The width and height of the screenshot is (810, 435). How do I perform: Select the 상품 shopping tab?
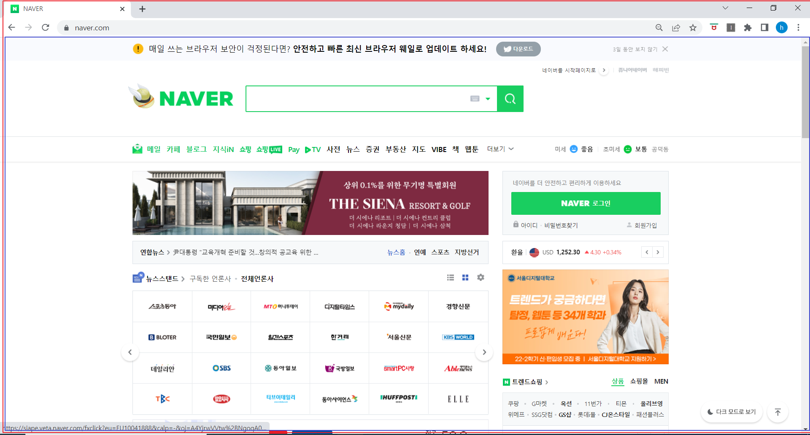click(618, 381)
